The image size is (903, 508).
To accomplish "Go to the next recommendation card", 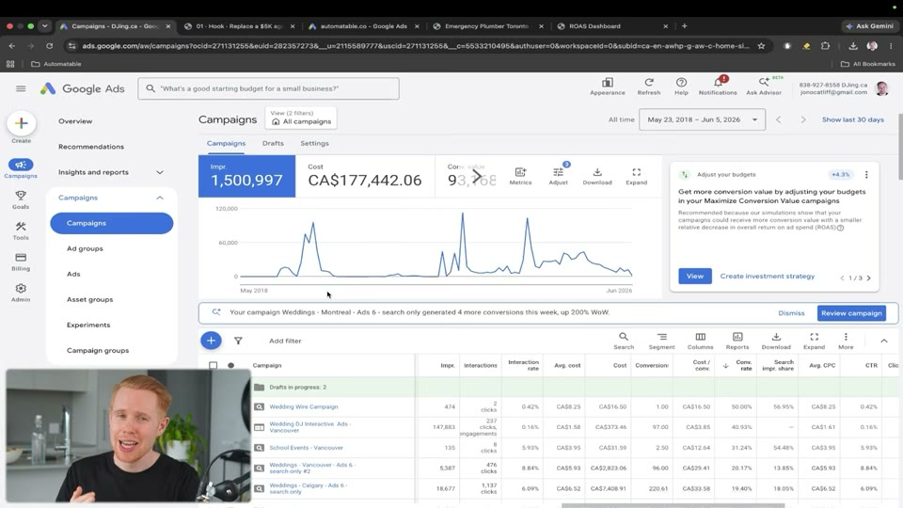I will [868, 278].
